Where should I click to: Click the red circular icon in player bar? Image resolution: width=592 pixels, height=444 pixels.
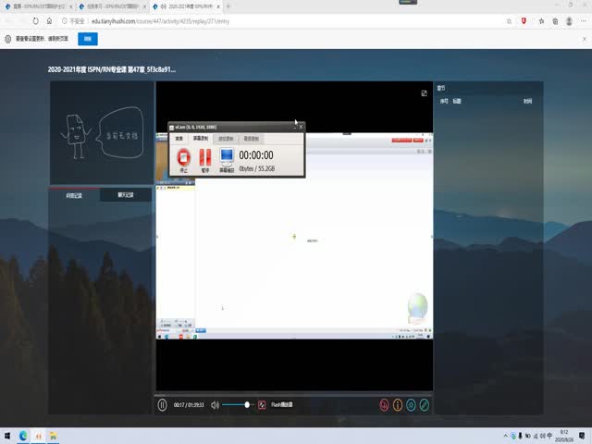[384, 404]
